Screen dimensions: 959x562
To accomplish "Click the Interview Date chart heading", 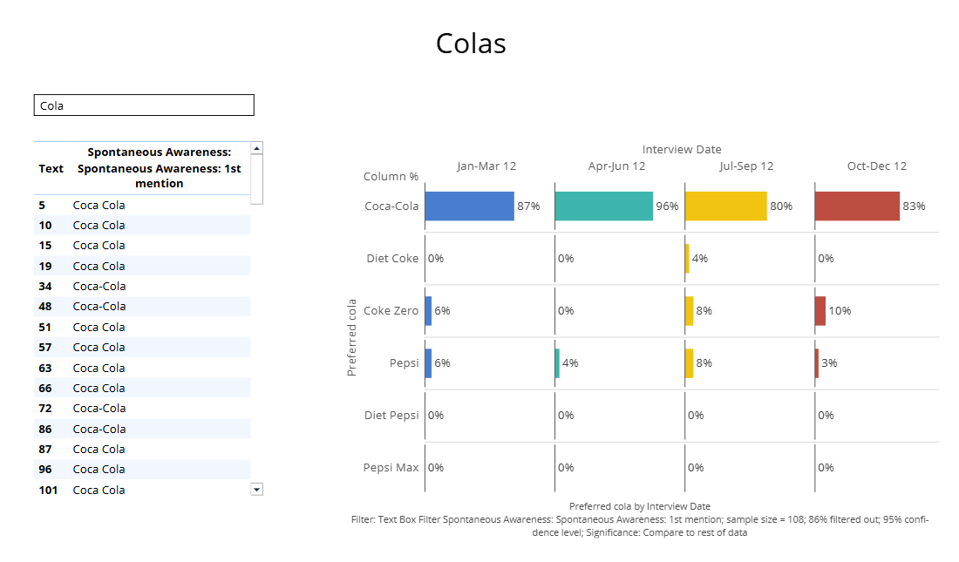I will click(x=682, y=150).
